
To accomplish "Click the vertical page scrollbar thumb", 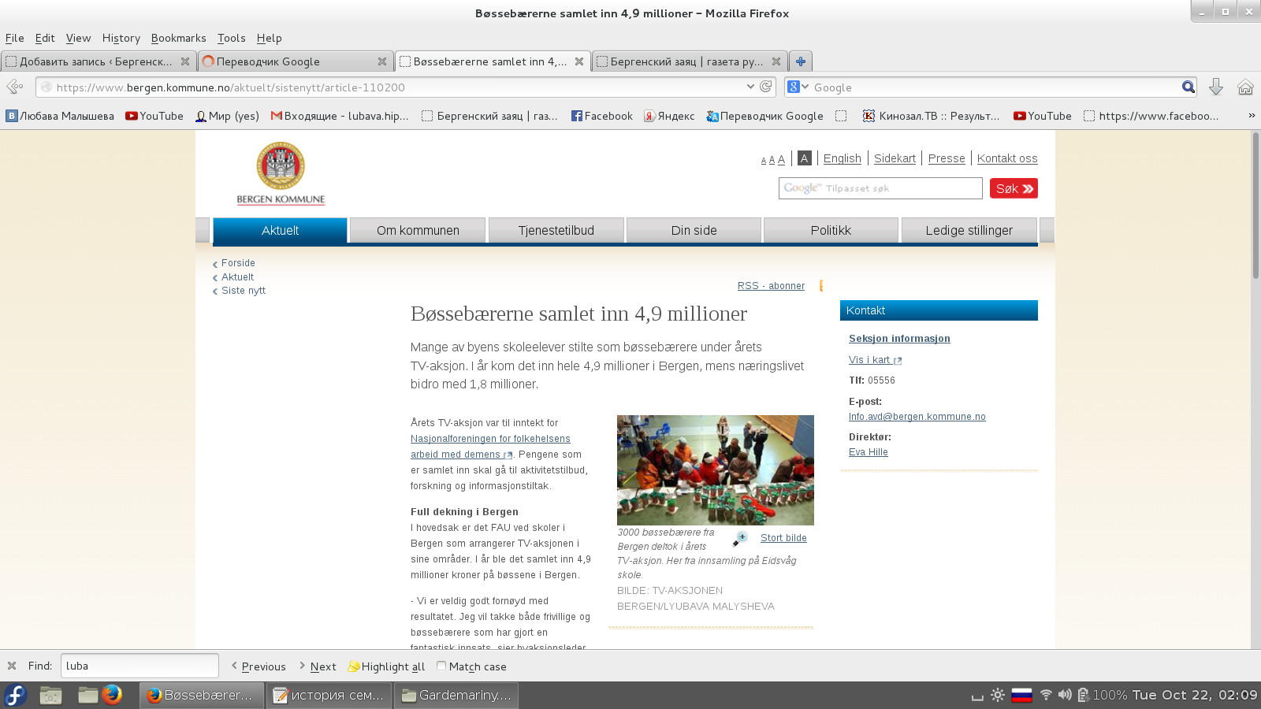I will [1255, 205].
